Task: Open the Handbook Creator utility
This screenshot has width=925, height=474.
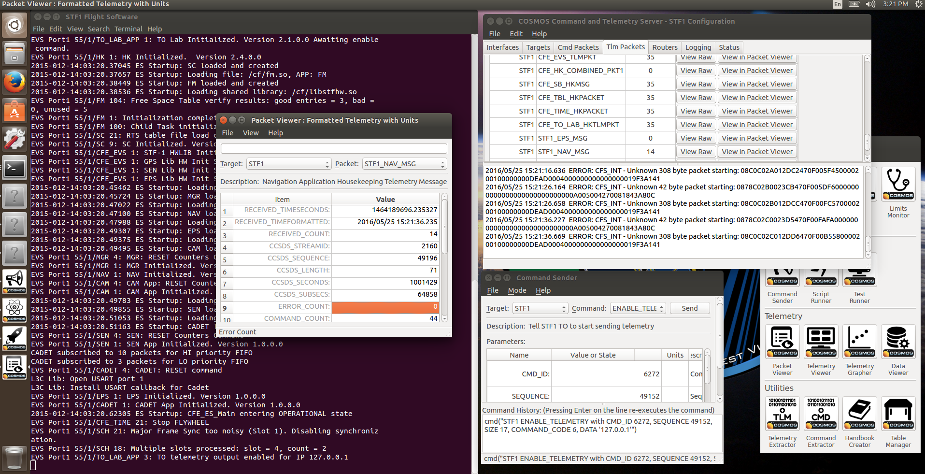Action: 859,414
